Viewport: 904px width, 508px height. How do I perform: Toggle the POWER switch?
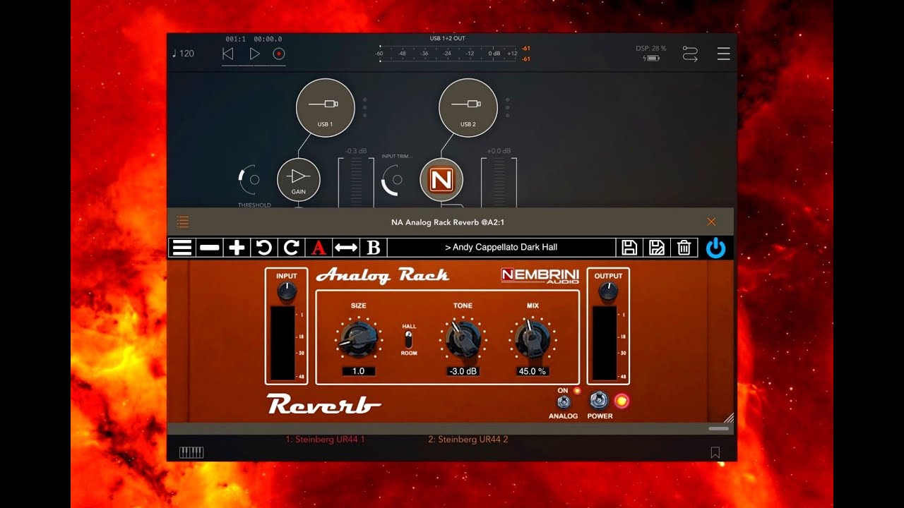coord(600,401)
